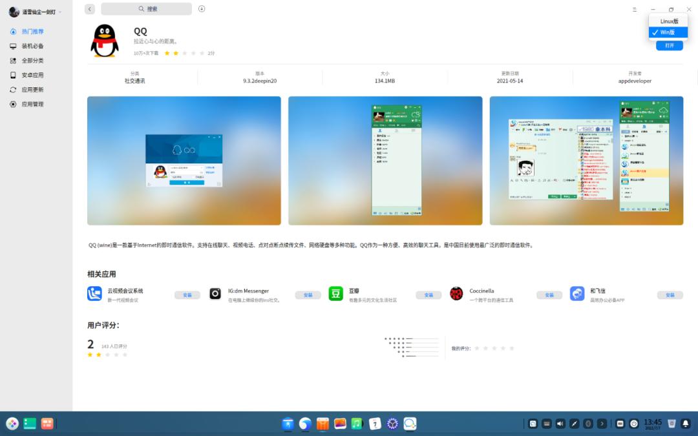698x436 pixels.
Task: Select the Linux版 option
Action: pyautogui.click(x=668, y=21)
